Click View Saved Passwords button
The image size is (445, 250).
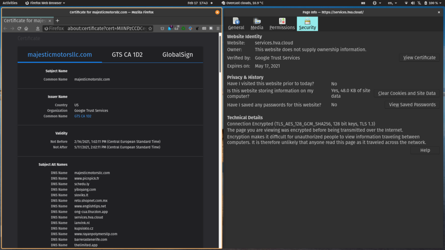(412, 105)
